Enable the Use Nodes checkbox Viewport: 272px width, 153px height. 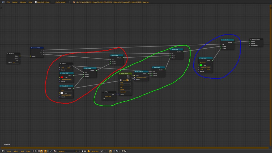click(x=89, y=151)
